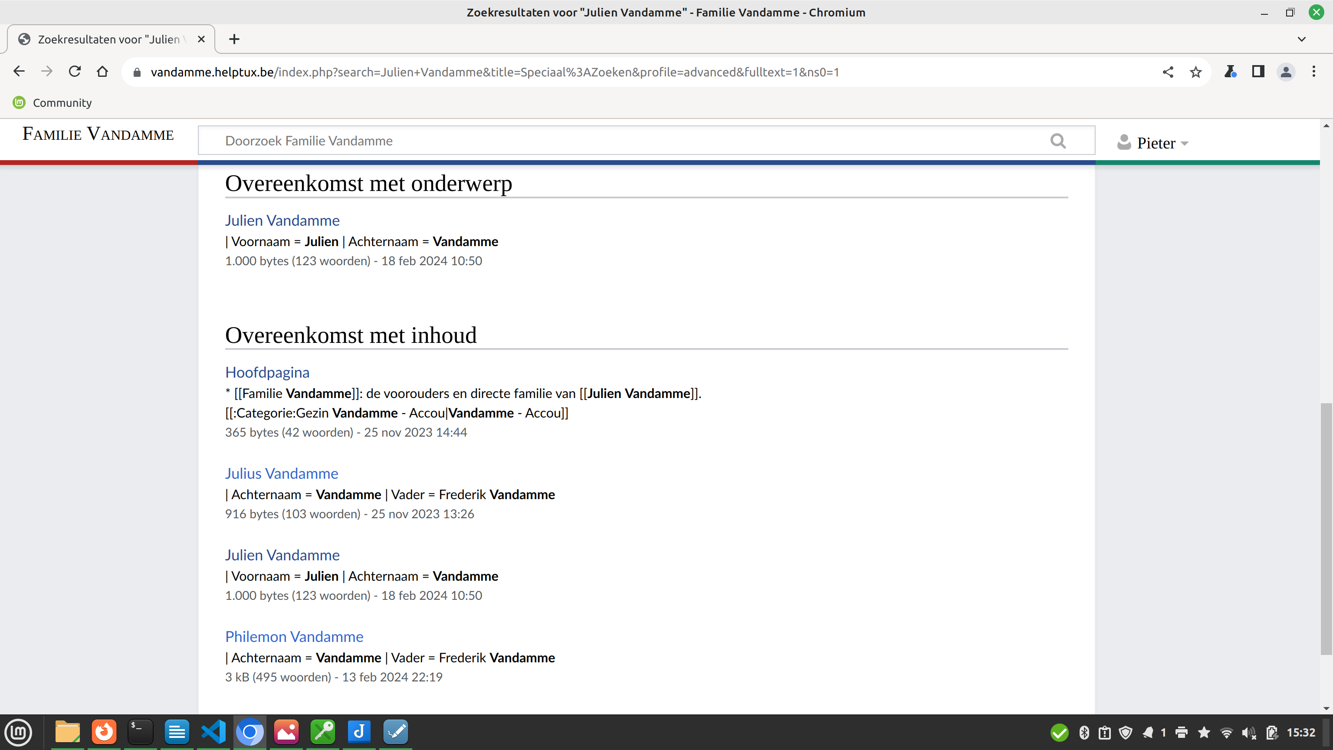Reload the current page
This screenshot has height=750, width=1333.
[x=75, y=72]
